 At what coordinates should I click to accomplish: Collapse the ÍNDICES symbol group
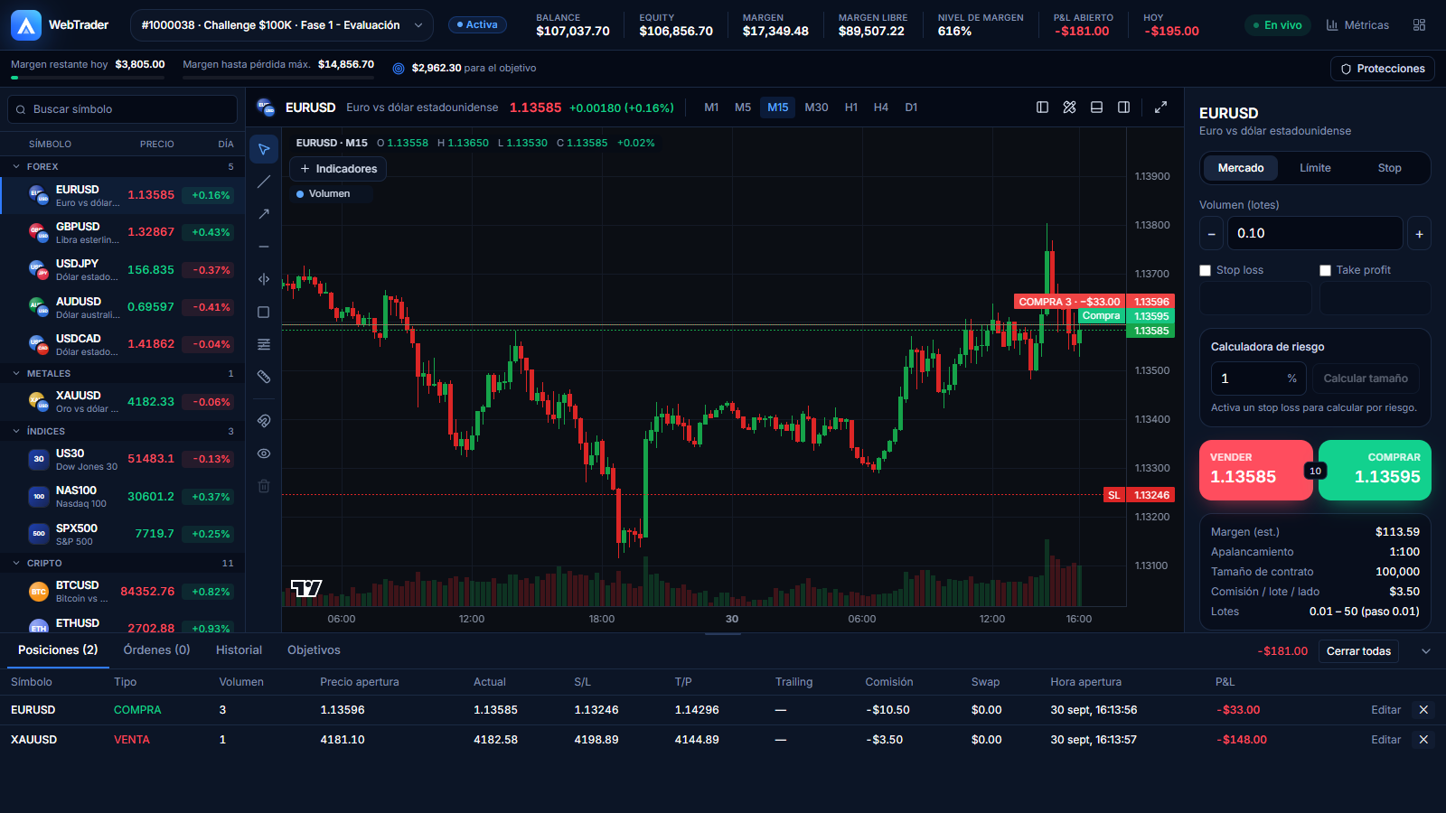(16, 431)
